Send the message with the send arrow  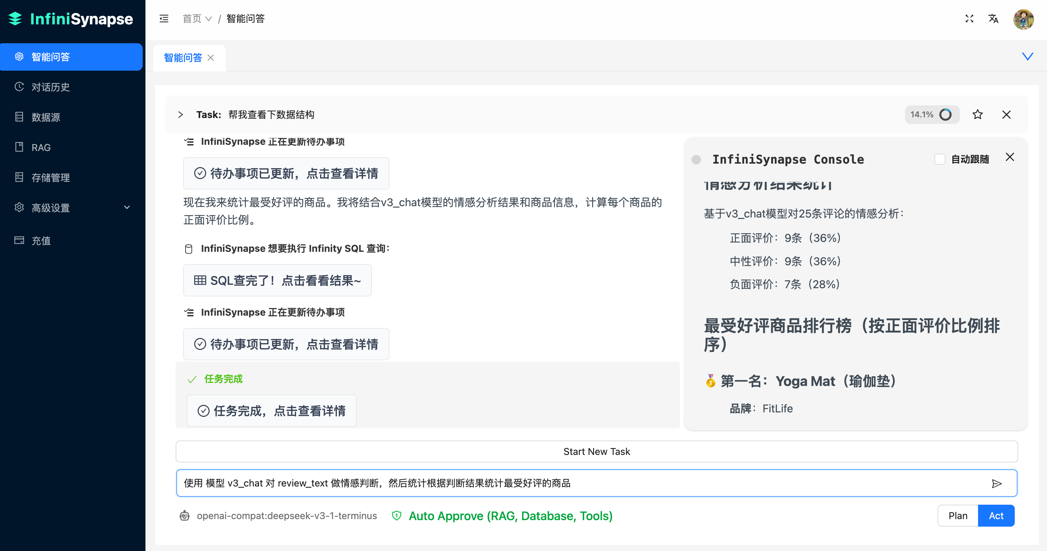(997, 483)
